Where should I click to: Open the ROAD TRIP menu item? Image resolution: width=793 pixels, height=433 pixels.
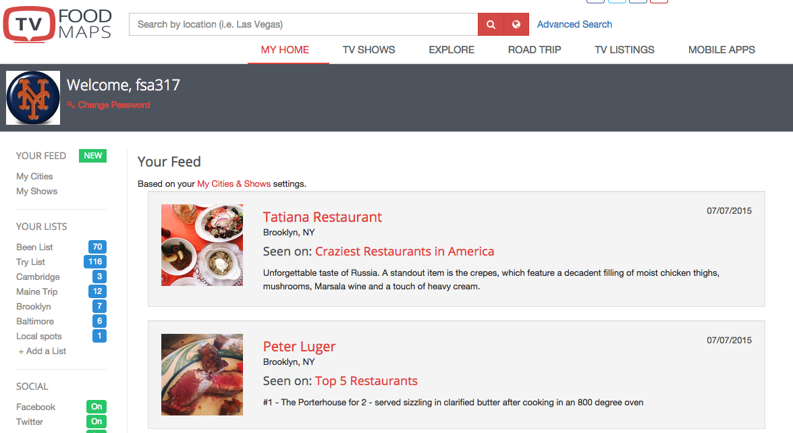click(x=535, y=50)
